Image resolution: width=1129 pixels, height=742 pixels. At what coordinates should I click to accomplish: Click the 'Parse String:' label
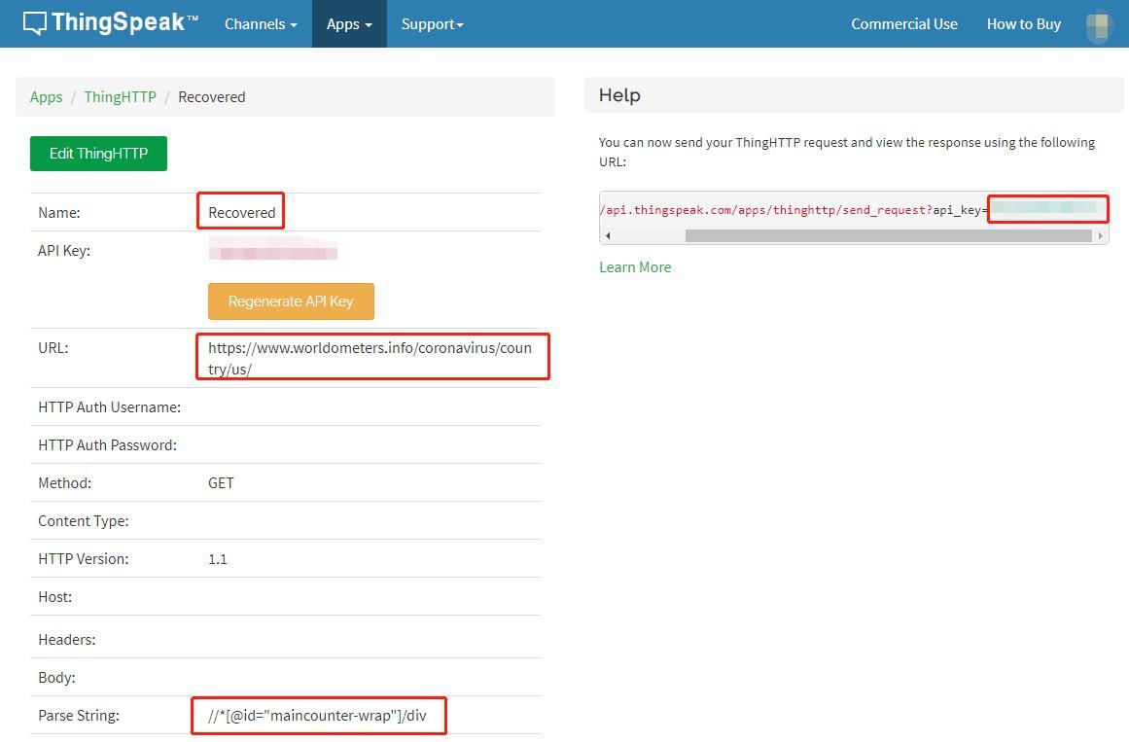point(79,716)
